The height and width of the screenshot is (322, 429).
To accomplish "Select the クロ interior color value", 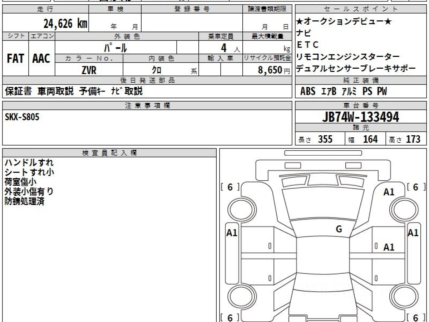I will (x=156, y=70).
